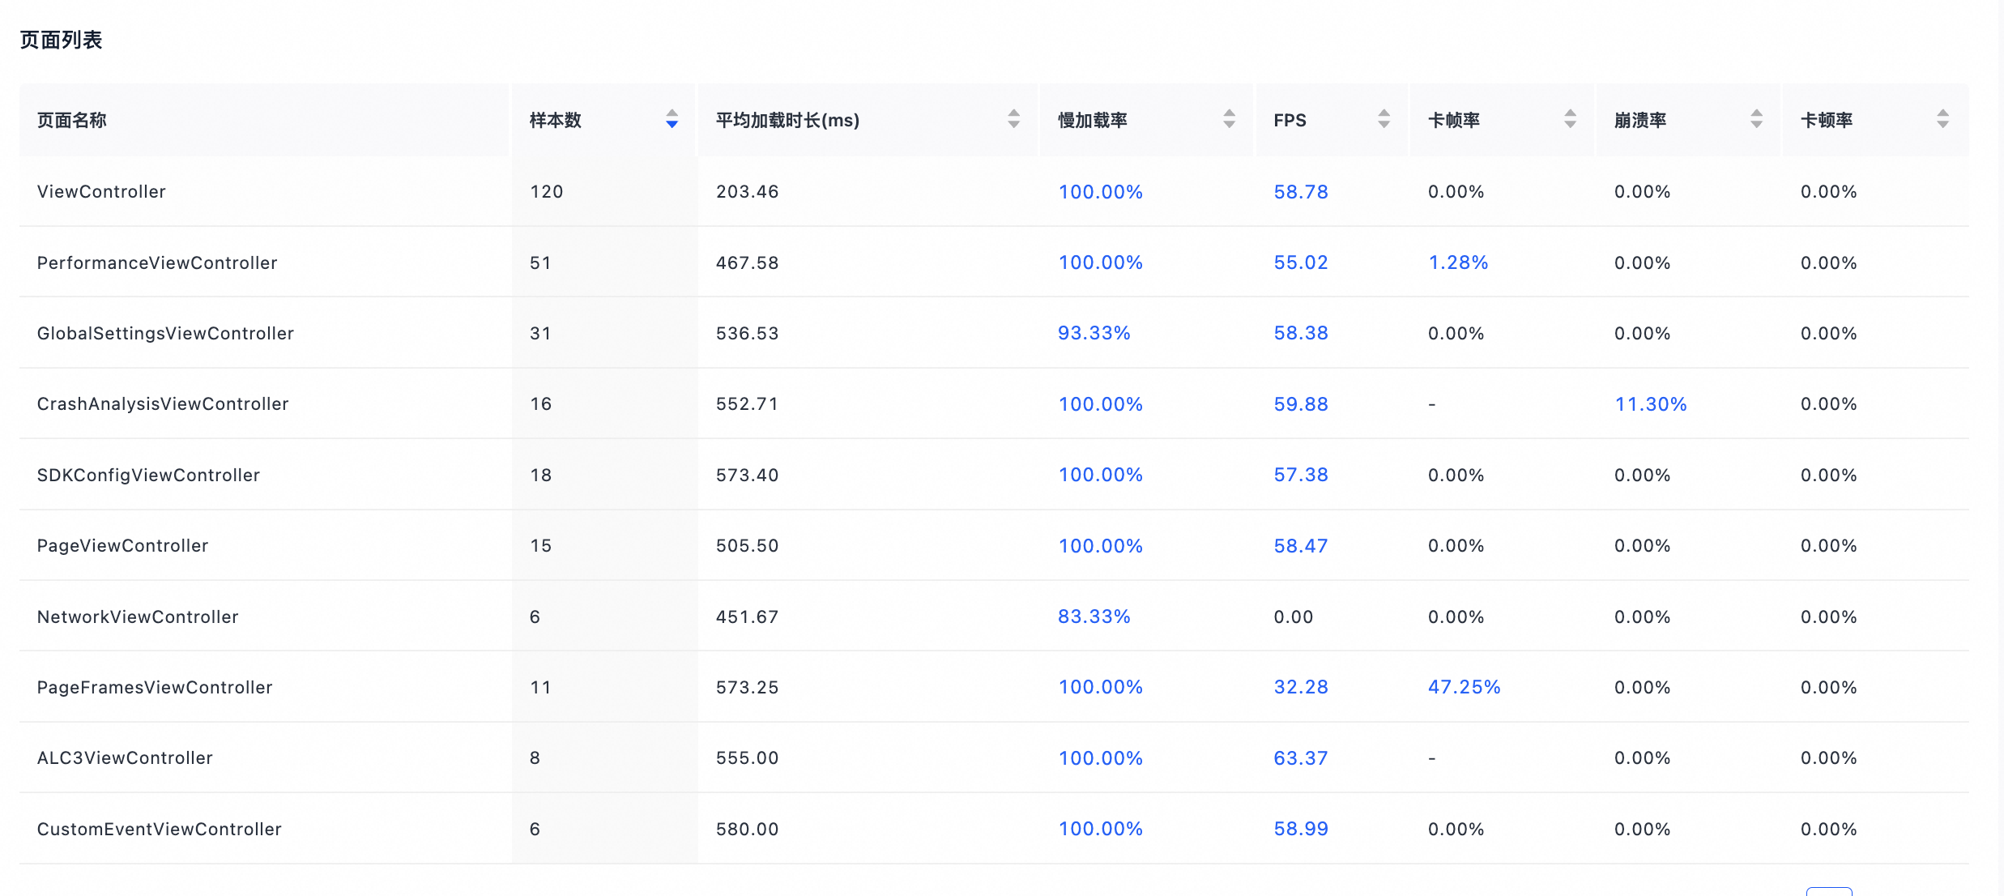Select GlobalSettingsViewController page name

(x=165, y=333)
